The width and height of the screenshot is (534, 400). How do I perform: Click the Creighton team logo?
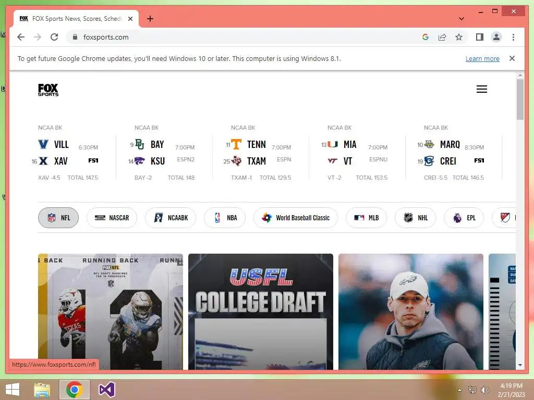429,161
